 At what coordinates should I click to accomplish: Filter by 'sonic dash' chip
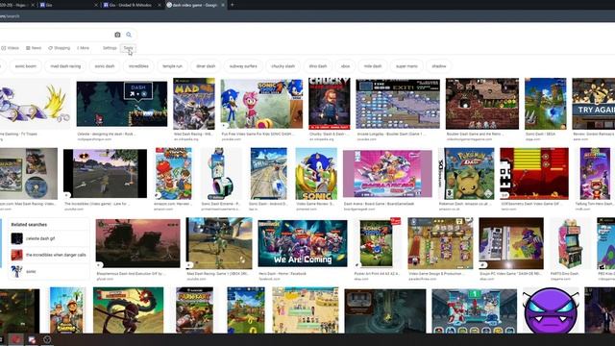click(105, 66)
